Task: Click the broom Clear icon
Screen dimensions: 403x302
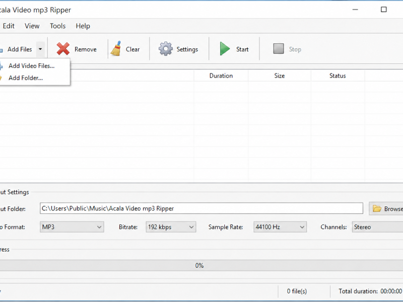Action: point(116,48)
